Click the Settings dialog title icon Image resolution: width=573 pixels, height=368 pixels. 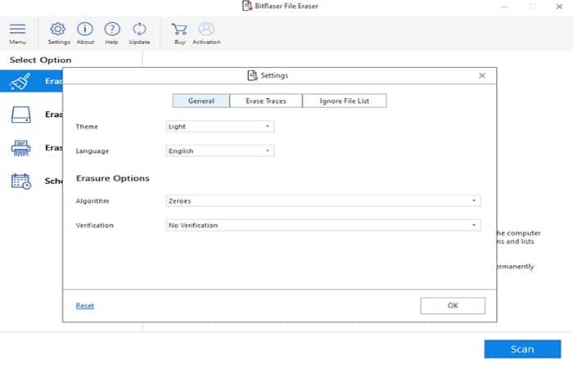(x=252, y=75)
